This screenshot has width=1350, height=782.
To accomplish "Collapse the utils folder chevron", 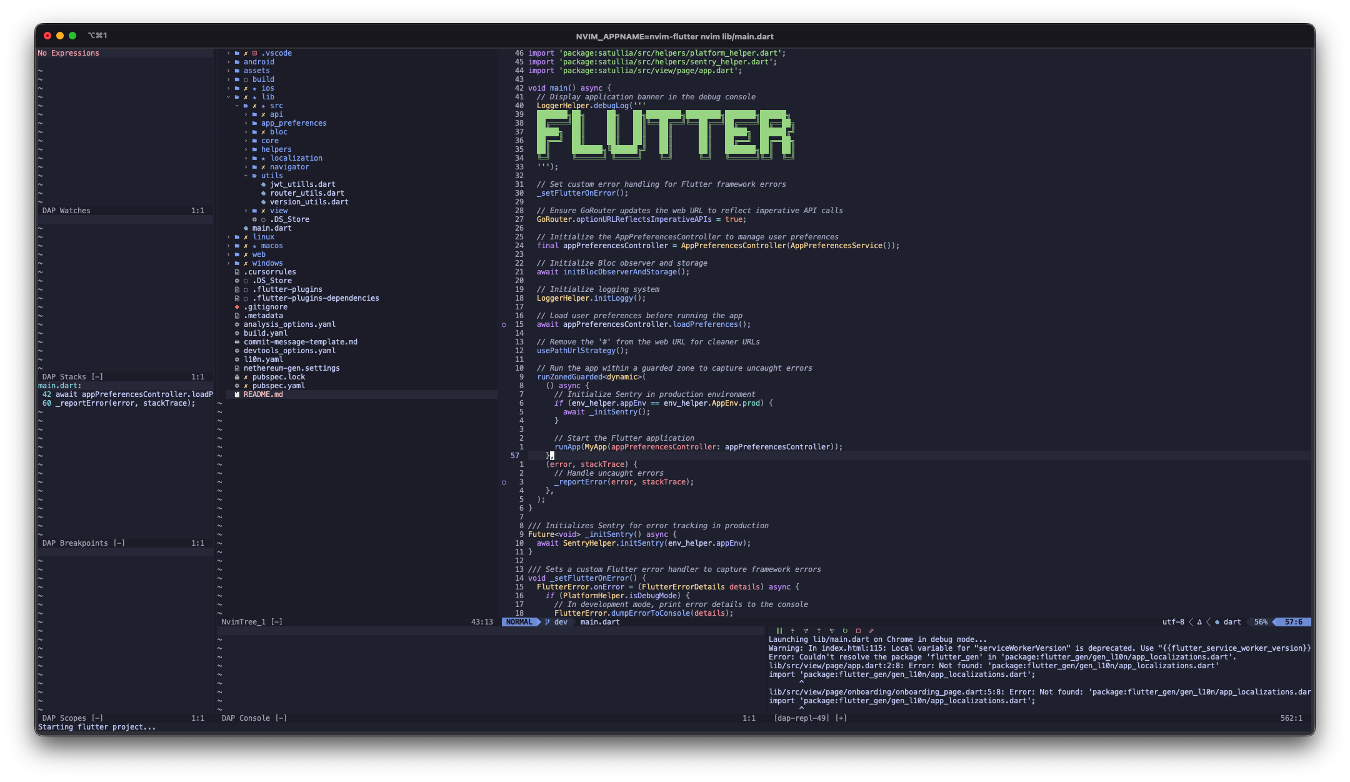I will coord(246,176).
